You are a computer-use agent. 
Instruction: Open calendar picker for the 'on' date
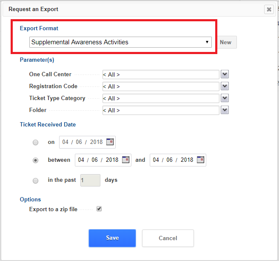pyautogui.click(x=110, y=142)
